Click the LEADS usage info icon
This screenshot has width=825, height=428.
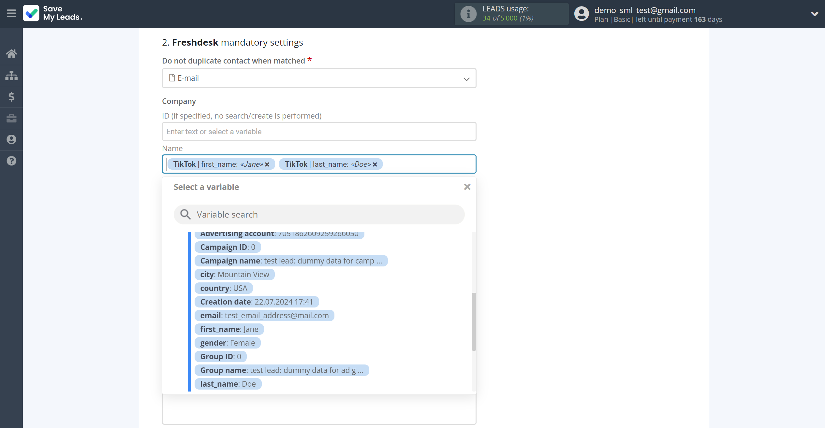click(x=468, y=14)
